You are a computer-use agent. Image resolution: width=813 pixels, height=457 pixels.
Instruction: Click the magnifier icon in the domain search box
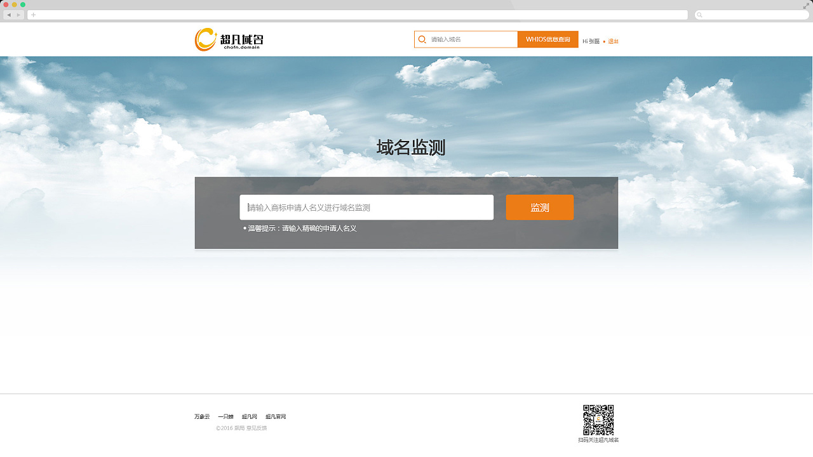point(422,39)
